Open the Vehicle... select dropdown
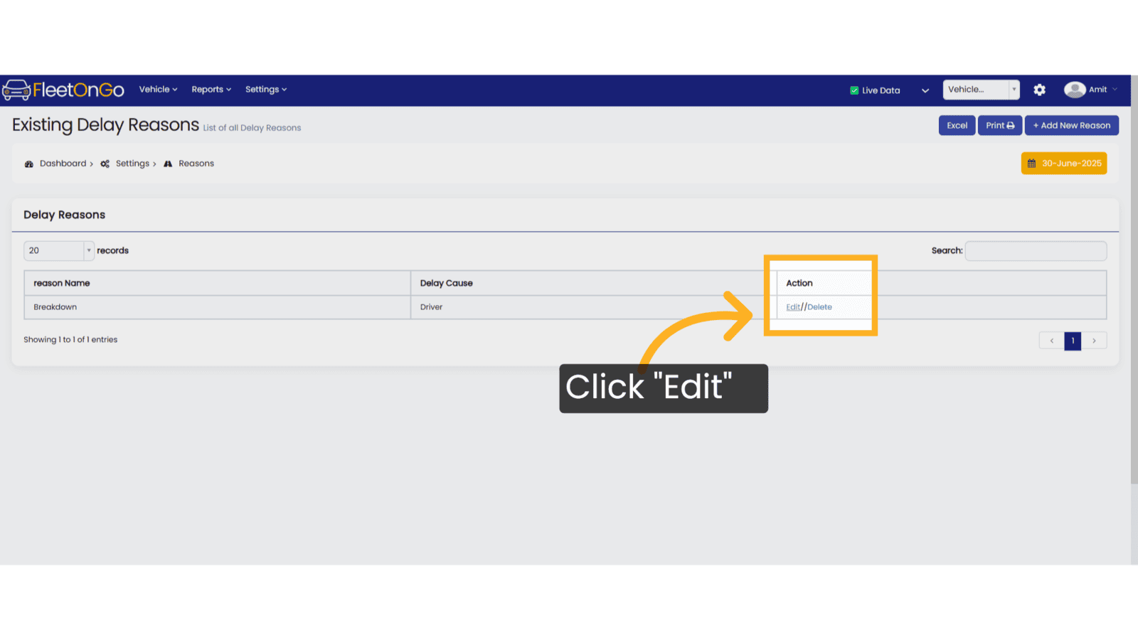The width and height of the screenshot is (1138, 640). tap(981, 90)
